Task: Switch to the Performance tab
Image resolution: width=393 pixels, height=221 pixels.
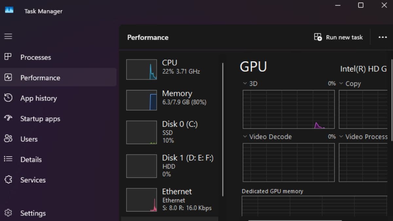Action: click(40, 78)
